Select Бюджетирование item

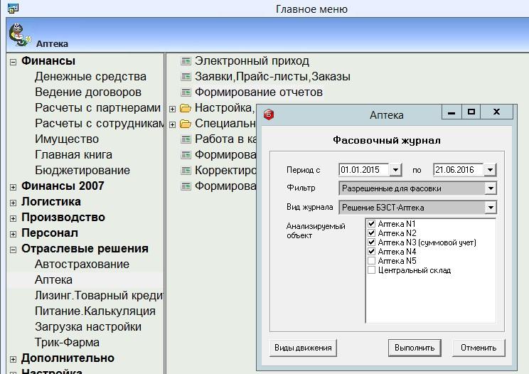pos(82,170)
